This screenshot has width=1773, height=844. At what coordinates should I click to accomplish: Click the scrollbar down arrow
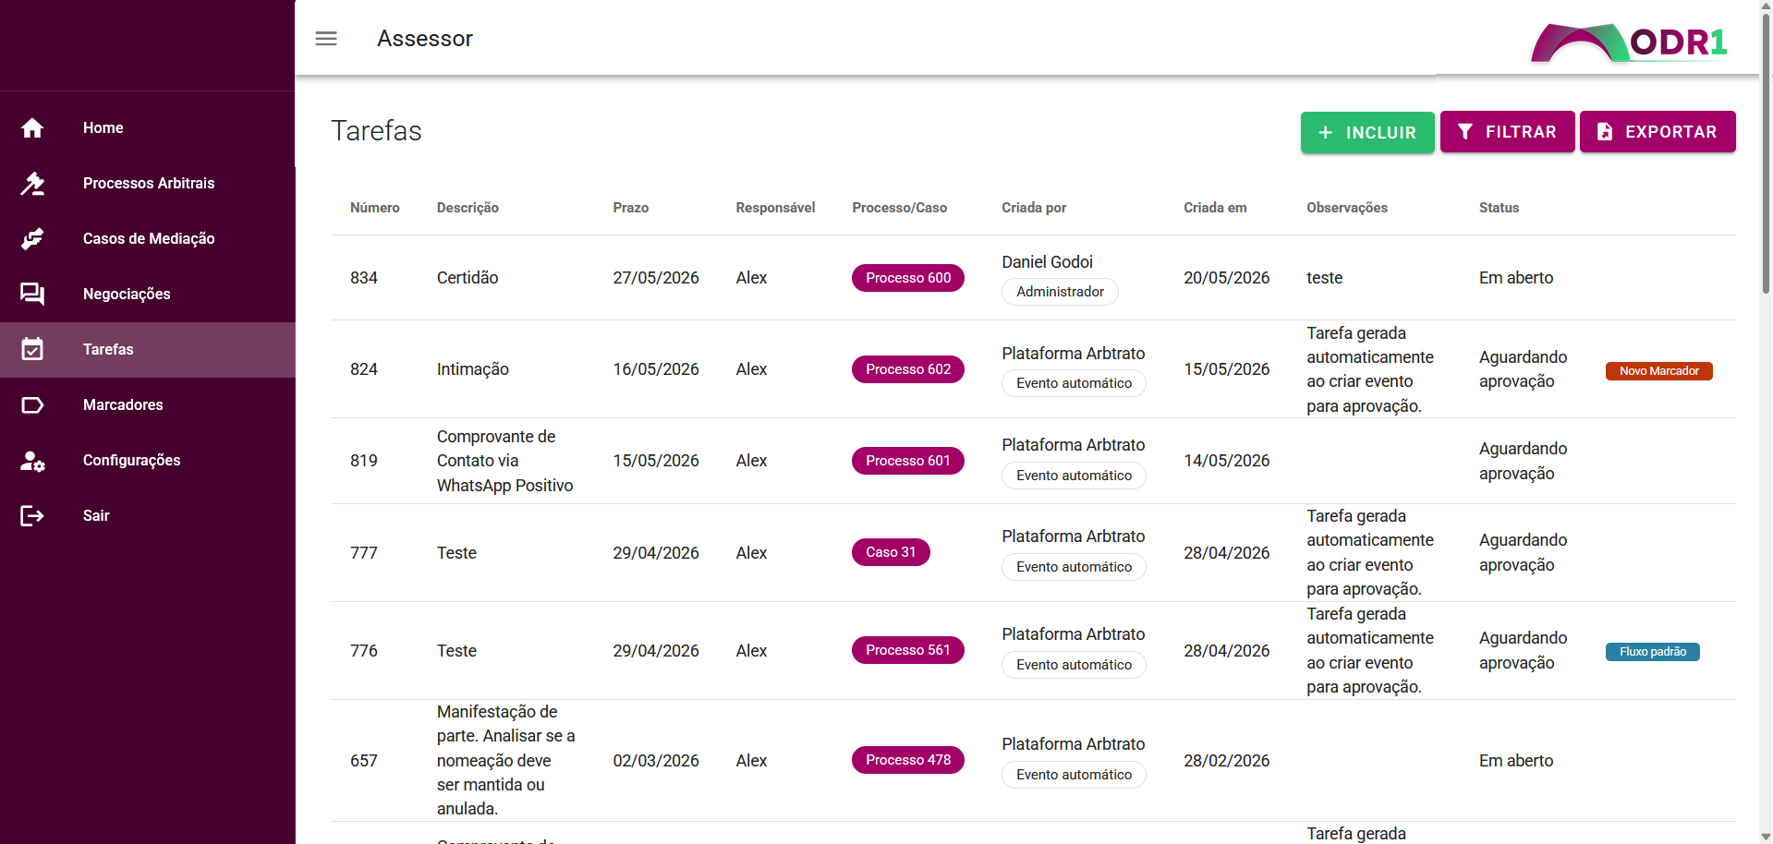(x=1767, y=837)
